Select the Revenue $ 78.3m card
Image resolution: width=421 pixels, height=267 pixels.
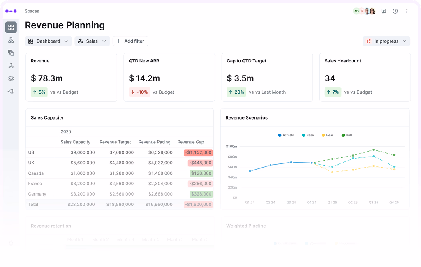(71, 77)
